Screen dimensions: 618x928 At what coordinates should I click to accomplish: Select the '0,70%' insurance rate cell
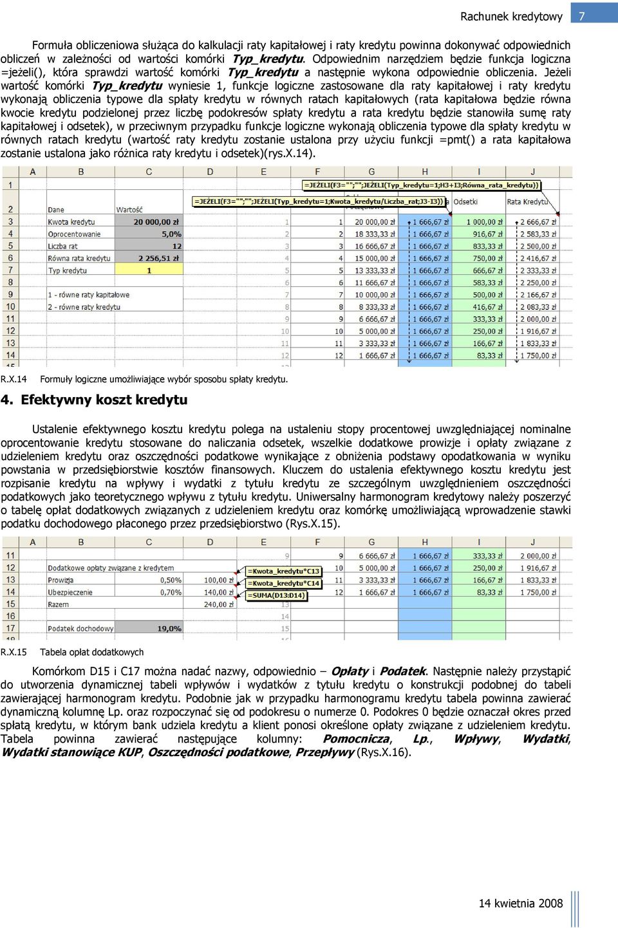pyautogui.click(x=149, y=592)
